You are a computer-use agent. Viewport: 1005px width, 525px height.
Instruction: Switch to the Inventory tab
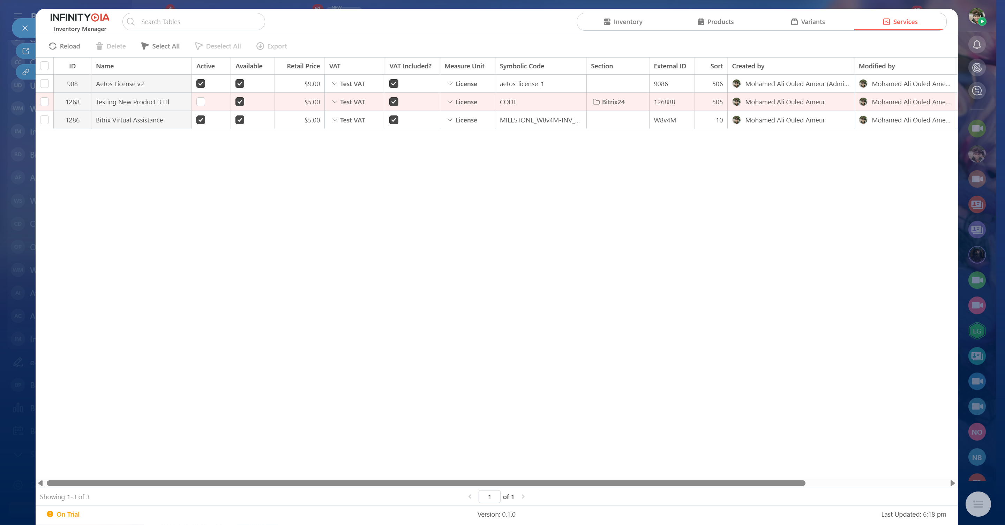pyautogui.click(x=623, y=22)
